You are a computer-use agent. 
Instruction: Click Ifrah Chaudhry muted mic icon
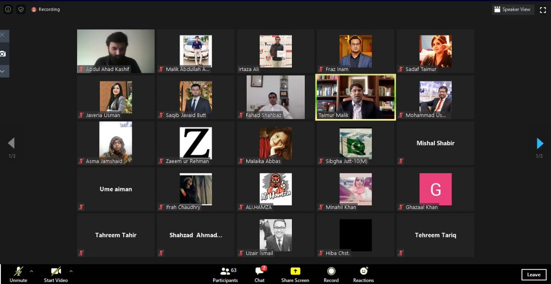tap(161, 207)
